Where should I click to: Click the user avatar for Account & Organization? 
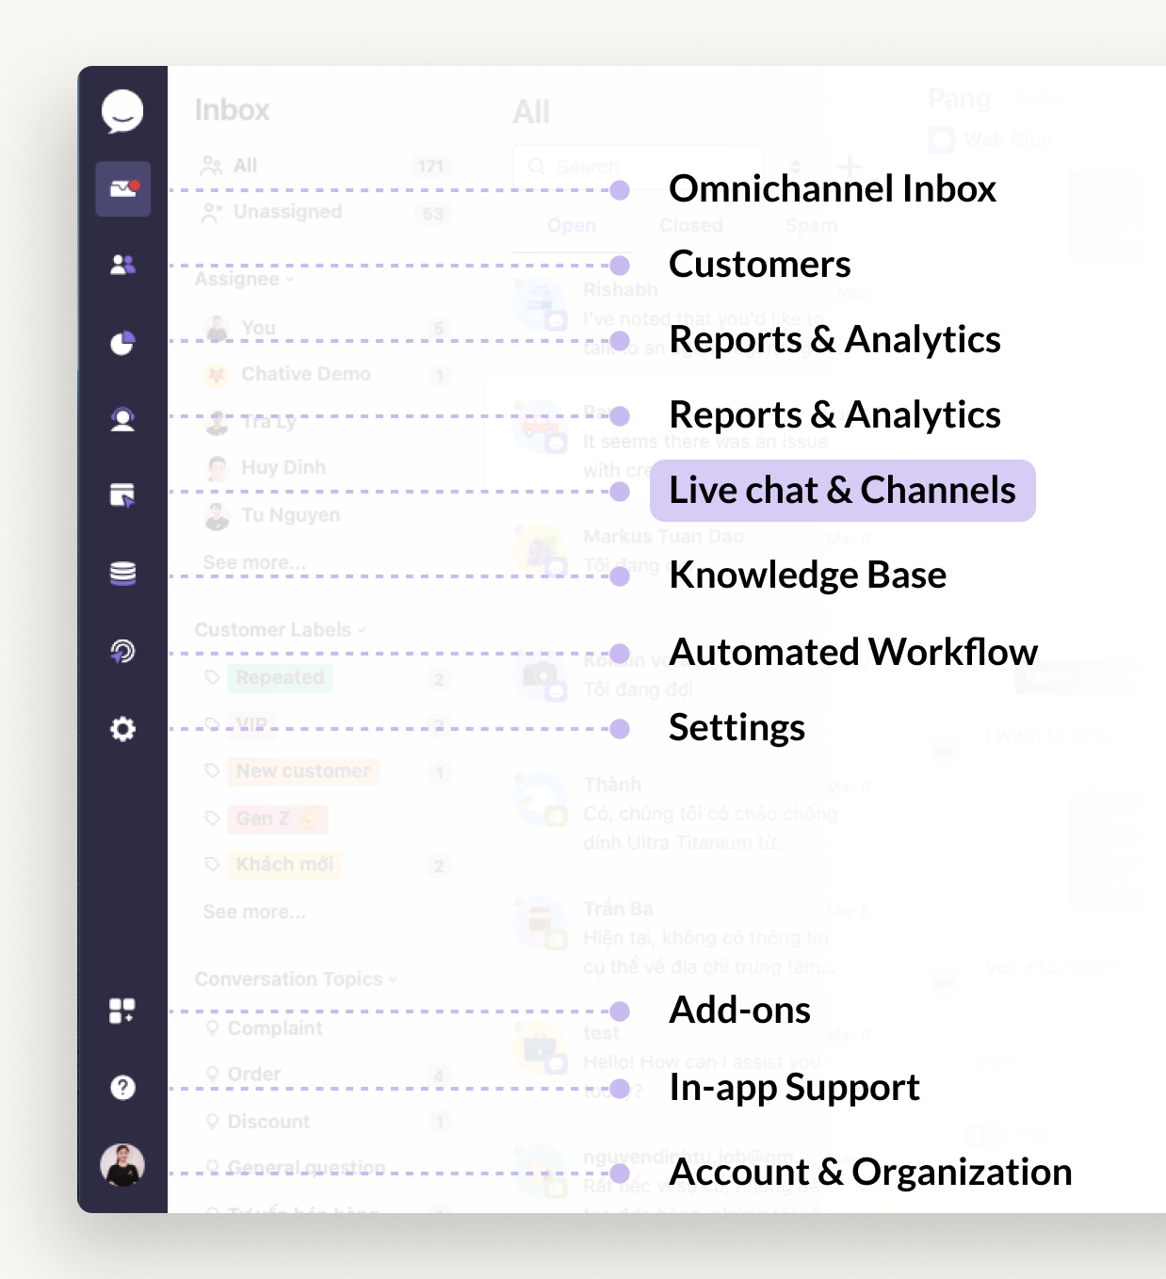(x=122, y=1166)
